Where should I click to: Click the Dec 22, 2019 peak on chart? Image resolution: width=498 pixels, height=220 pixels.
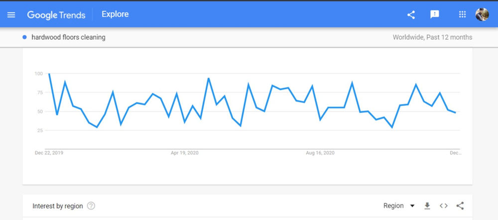coord(49,74)
